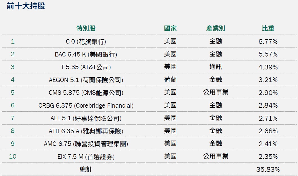Screen dimensions: 298x176
Task: Click the 通訊 industry cell
Action: click(215, 67)
